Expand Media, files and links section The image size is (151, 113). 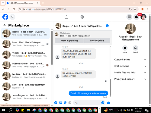point(130,73)
